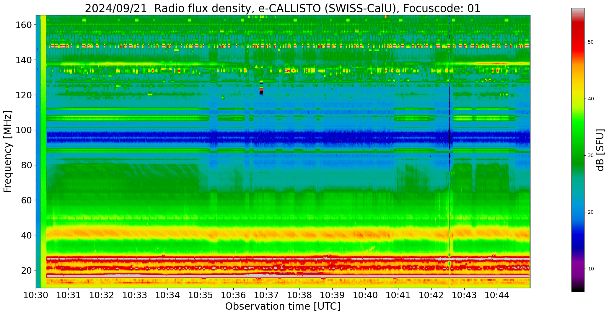Select the 10:31 time tick label
The width and height of the screenshot is (609, 315).
(69, 295)
